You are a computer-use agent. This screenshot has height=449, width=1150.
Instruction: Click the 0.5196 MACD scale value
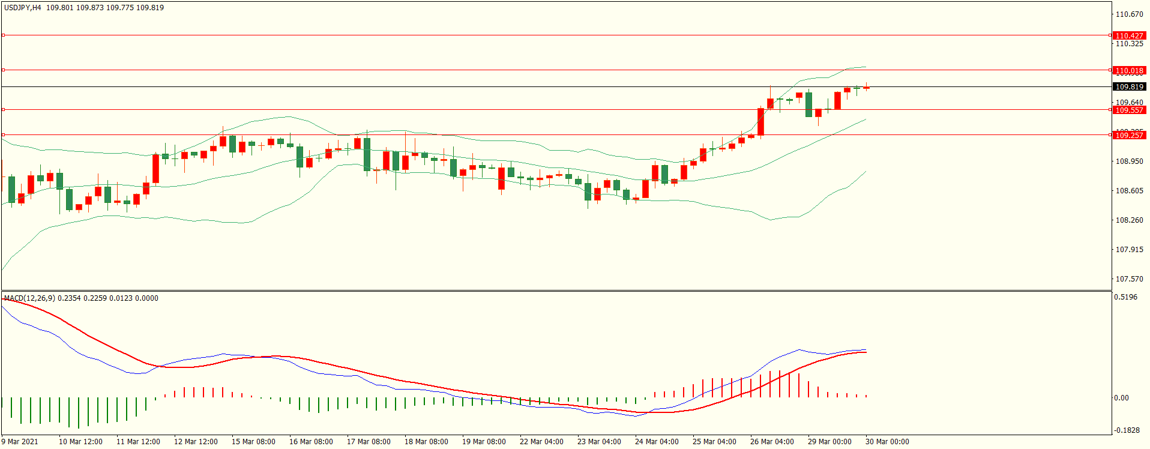click(x=1125, y=297)
